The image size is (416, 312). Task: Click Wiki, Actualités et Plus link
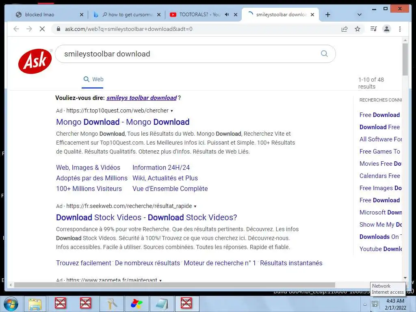pos(165,178)
